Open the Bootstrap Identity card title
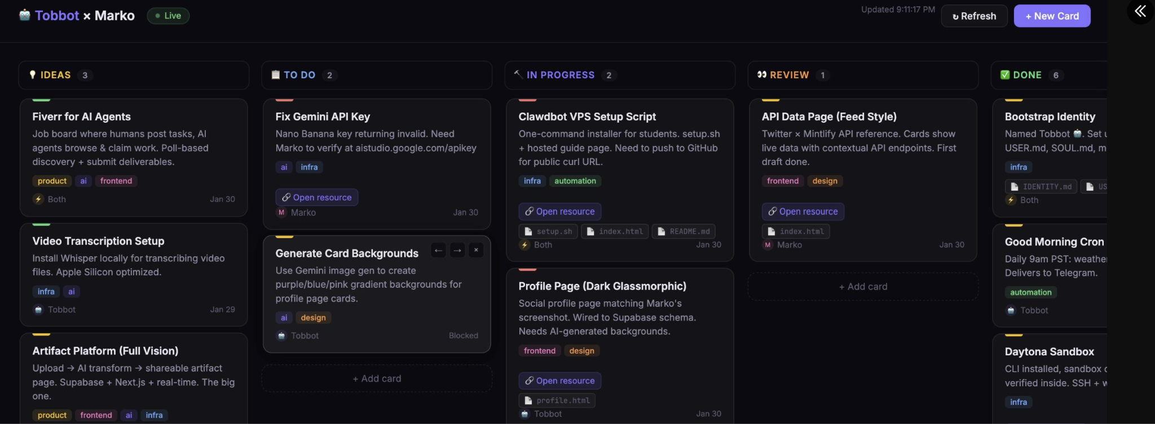This screenshot has width=1155, height=424. click(1050, 117)
